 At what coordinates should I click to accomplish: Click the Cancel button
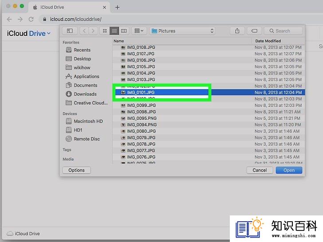point(260,170)
